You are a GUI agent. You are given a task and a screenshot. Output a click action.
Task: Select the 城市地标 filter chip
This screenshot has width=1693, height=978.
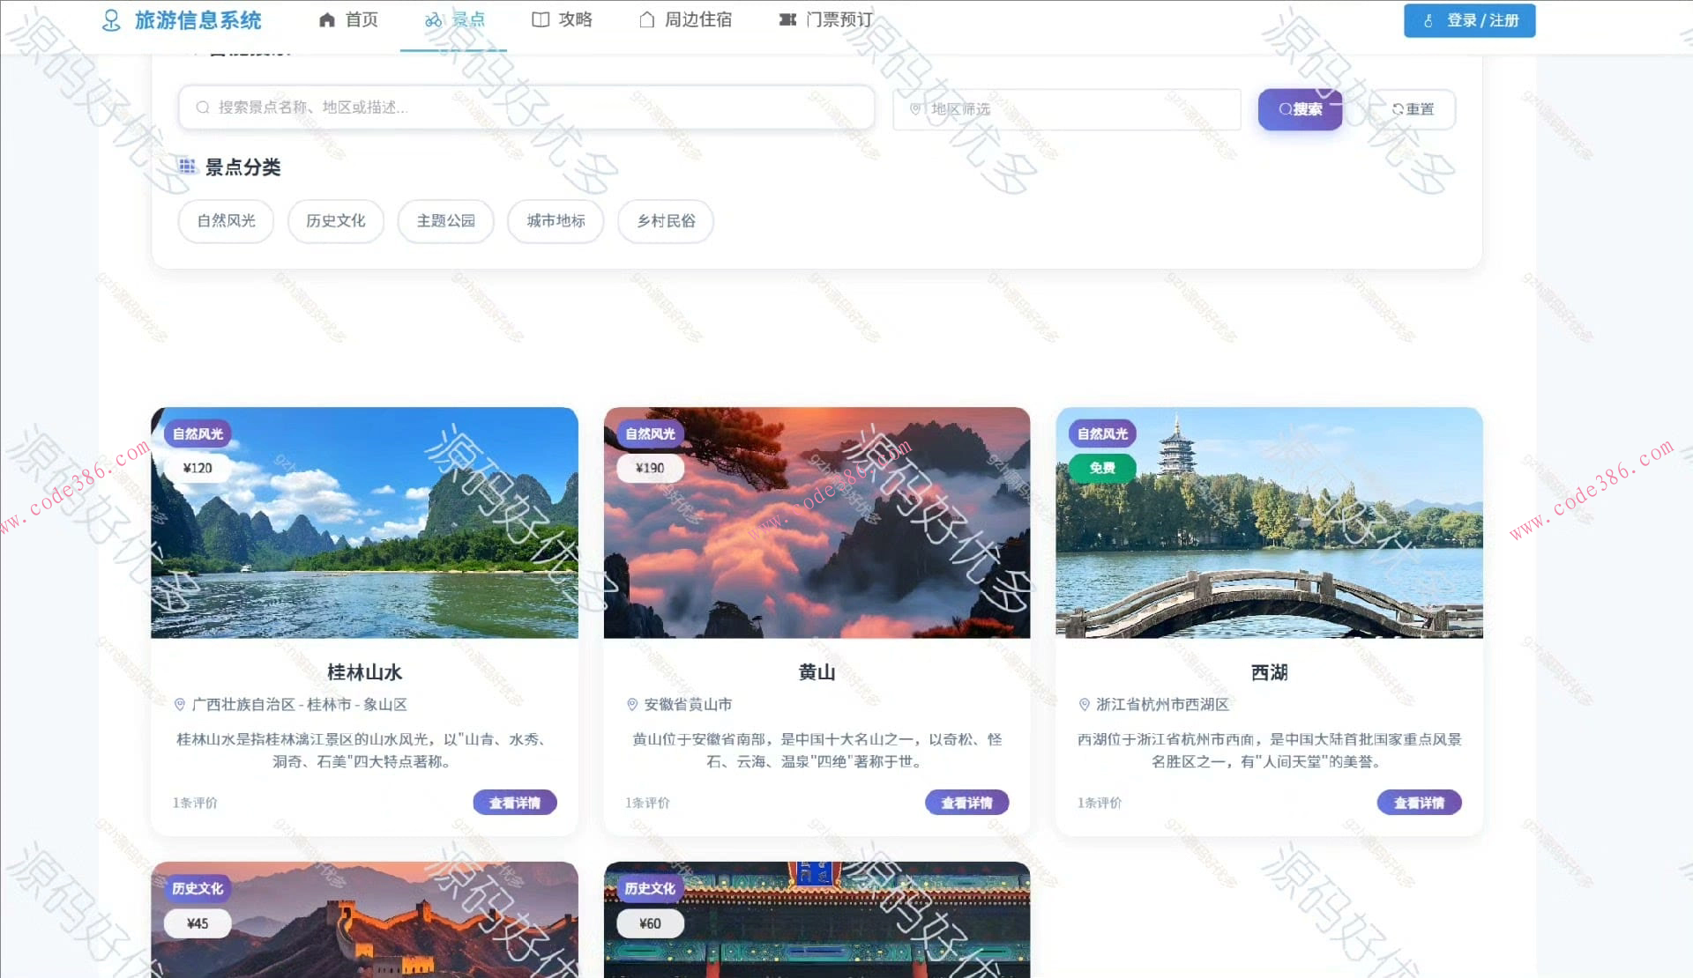click(x=555, y=221)
